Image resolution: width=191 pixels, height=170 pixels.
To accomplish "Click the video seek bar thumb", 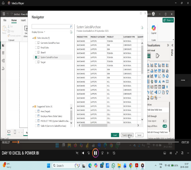I will [x=18, y=142].
